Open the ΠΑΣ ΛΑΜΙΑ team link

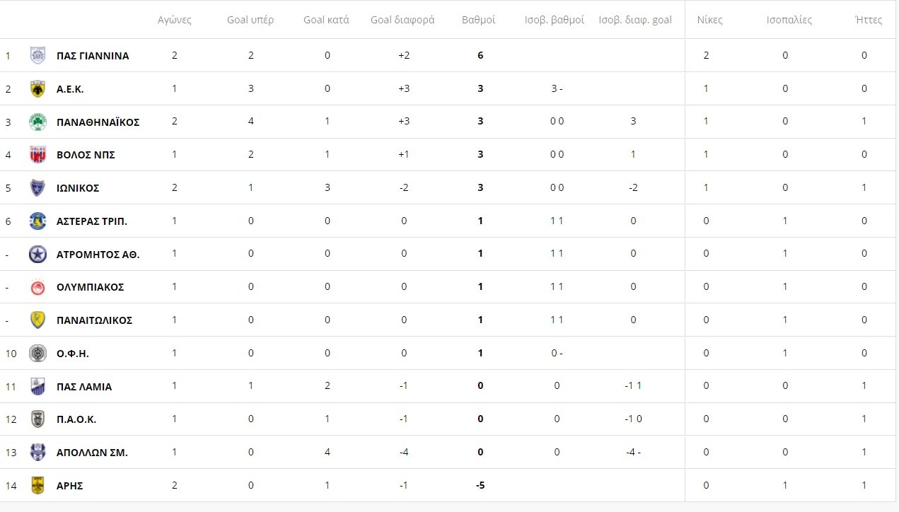point(84,386)
